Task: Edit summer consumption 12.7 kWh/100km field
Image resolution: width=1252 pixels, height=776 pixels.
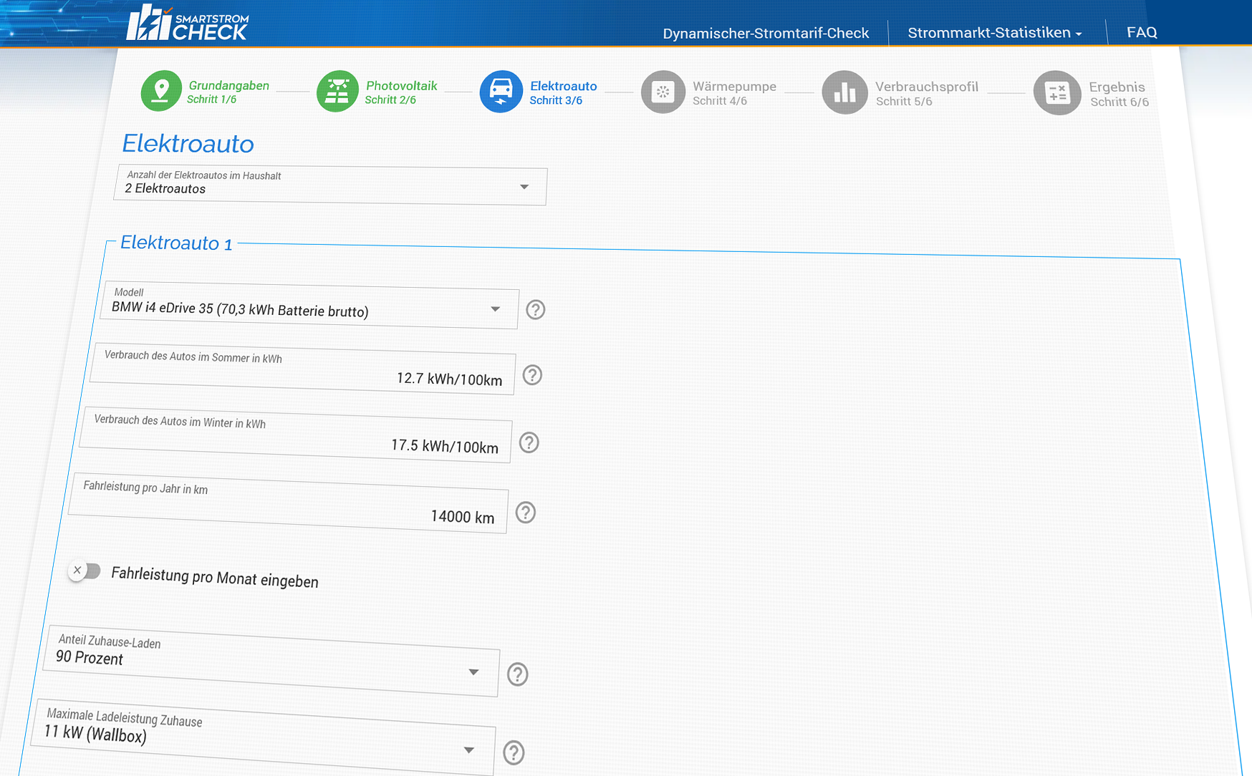Action: 302,369
